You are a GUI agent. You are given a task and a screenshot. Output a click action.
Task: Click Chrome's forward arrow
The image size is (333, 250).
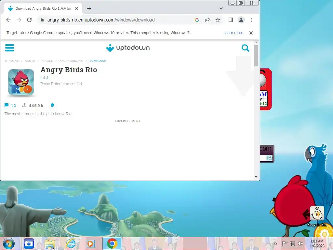click(19, 20)
